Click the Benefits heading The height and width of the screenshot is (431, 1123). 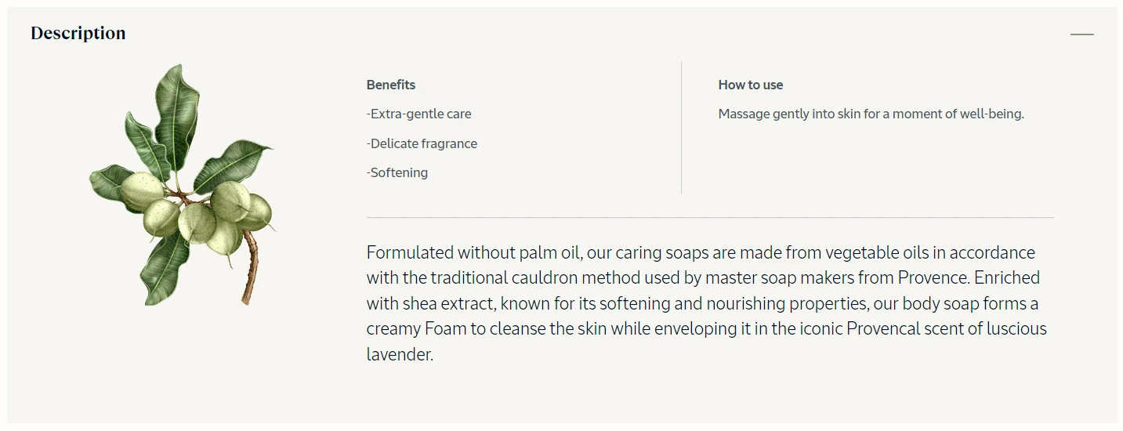click(x=391, y=85)
